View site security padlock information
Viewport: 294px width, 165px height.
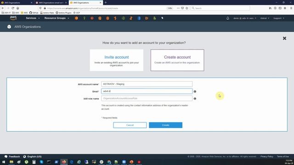click(x=45, y=8)
